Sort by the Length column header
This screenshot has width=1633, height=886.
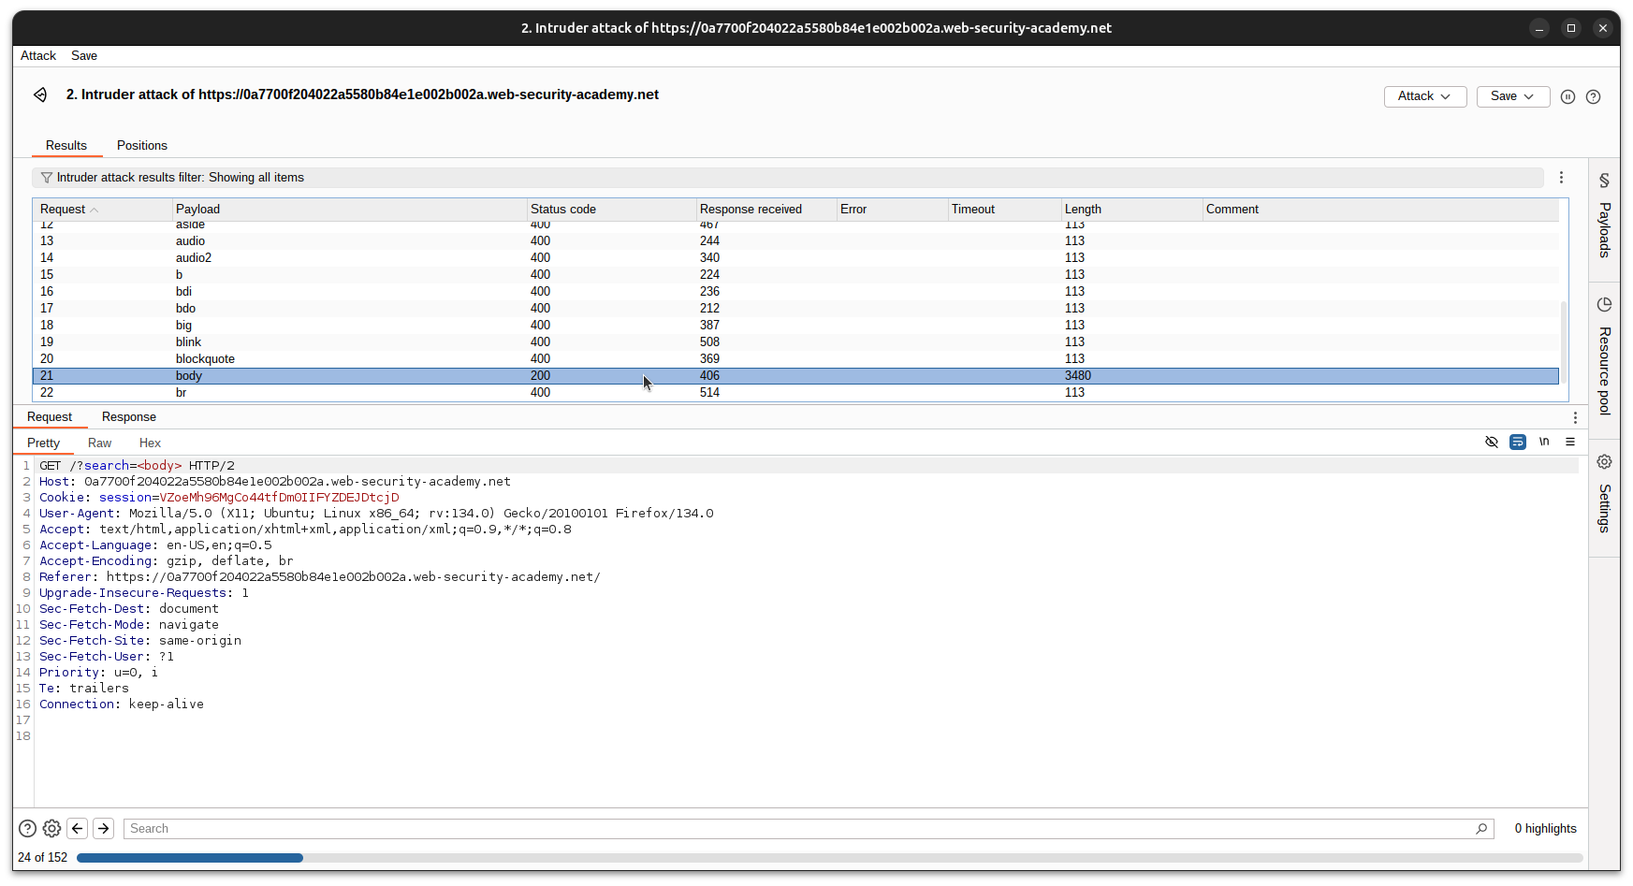tap(1131, 210)
